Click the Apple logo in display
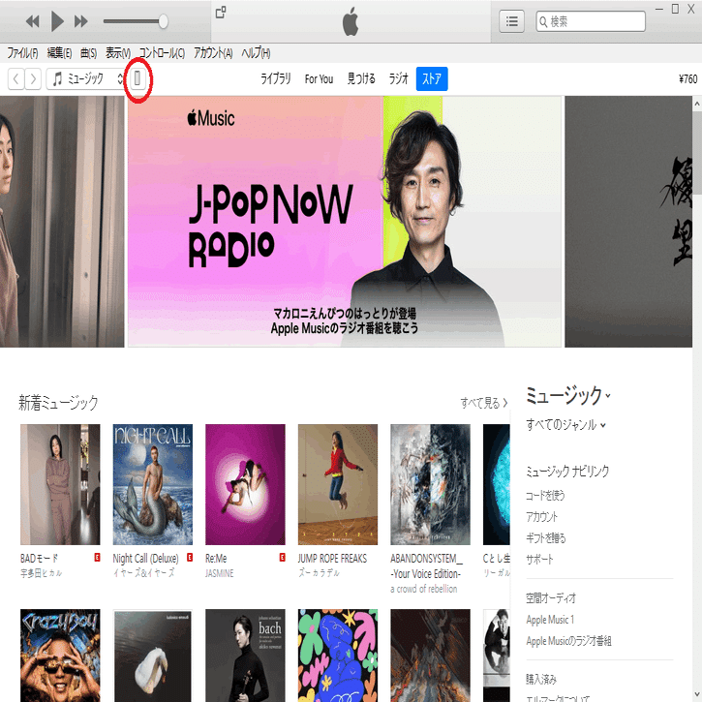The image size is (702, 702). (x=351, y=21)
